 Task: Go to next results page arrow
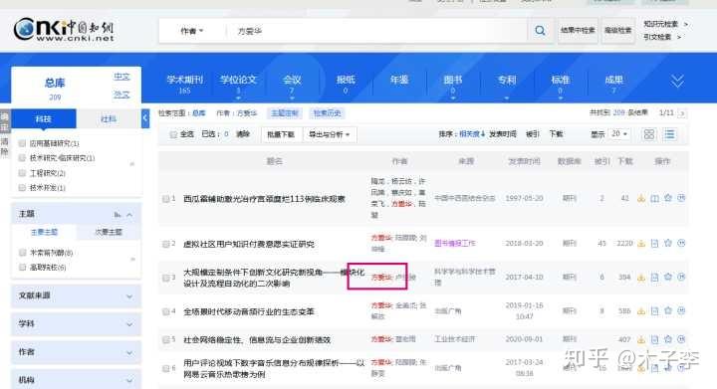tap(682, 113)
